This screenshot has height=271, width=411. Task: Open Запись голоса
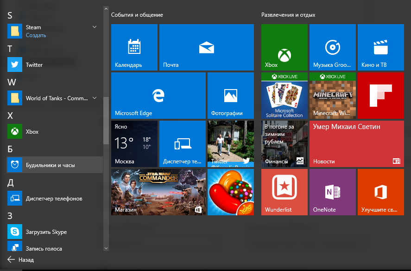[55, 247]
